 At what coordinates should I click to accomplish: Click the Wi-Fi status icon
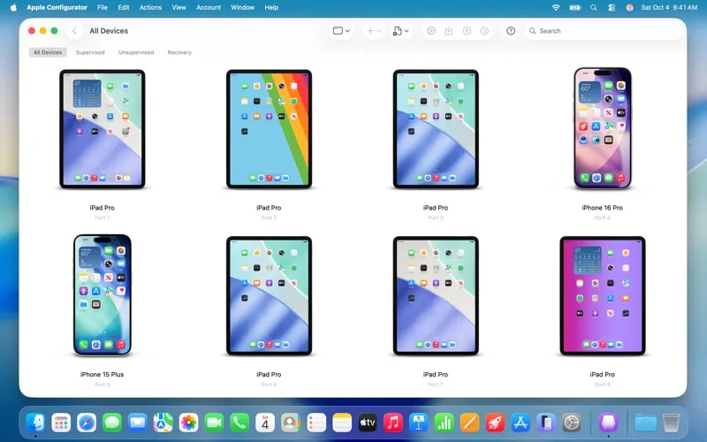pyautogui.click(x=556, y=7)
